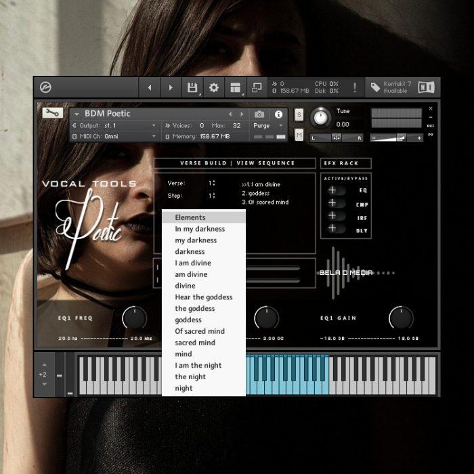Open settings with the gear icon
Screen dimensions: 474x474
[x=214, y=87]
